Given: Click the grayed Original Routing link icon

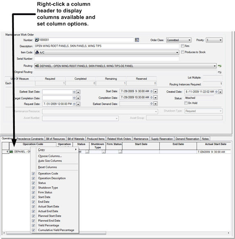Looking at the screenshot, I should click(x=219, y=72).
